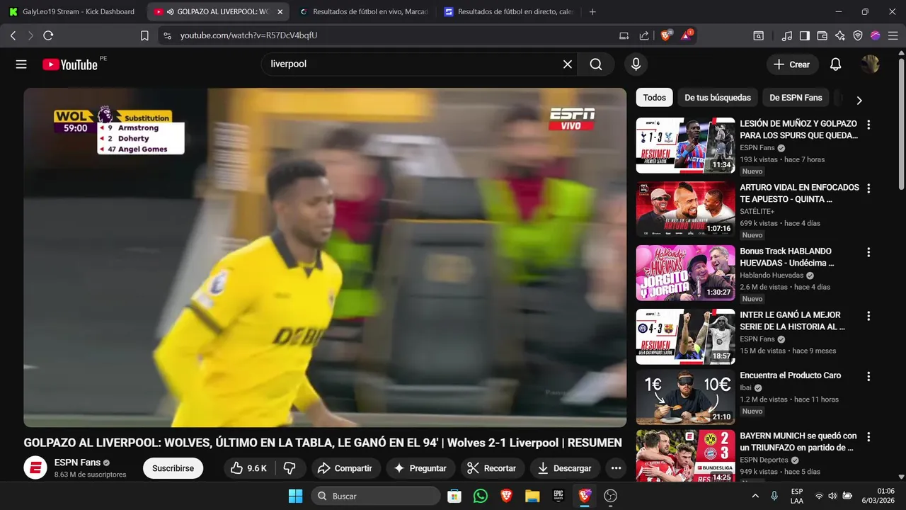Like the video with thumbs up
Screen dimensions: 906x510
(x=248, y=468)
